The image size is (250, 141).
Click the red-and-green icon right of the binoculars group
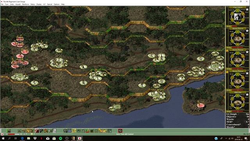tap(87, 130)
